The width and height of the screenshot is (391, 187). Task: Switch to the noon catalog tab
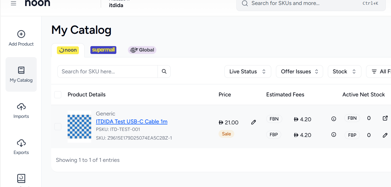click(x=68, y=50)
